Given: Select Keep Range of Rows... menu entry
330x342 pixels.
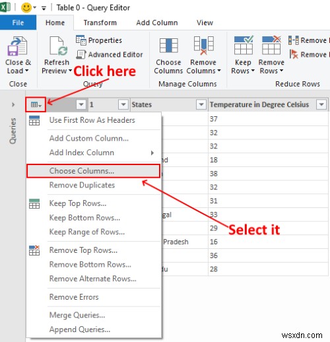Looking at the screenshot, I should (x=94, y=232).
